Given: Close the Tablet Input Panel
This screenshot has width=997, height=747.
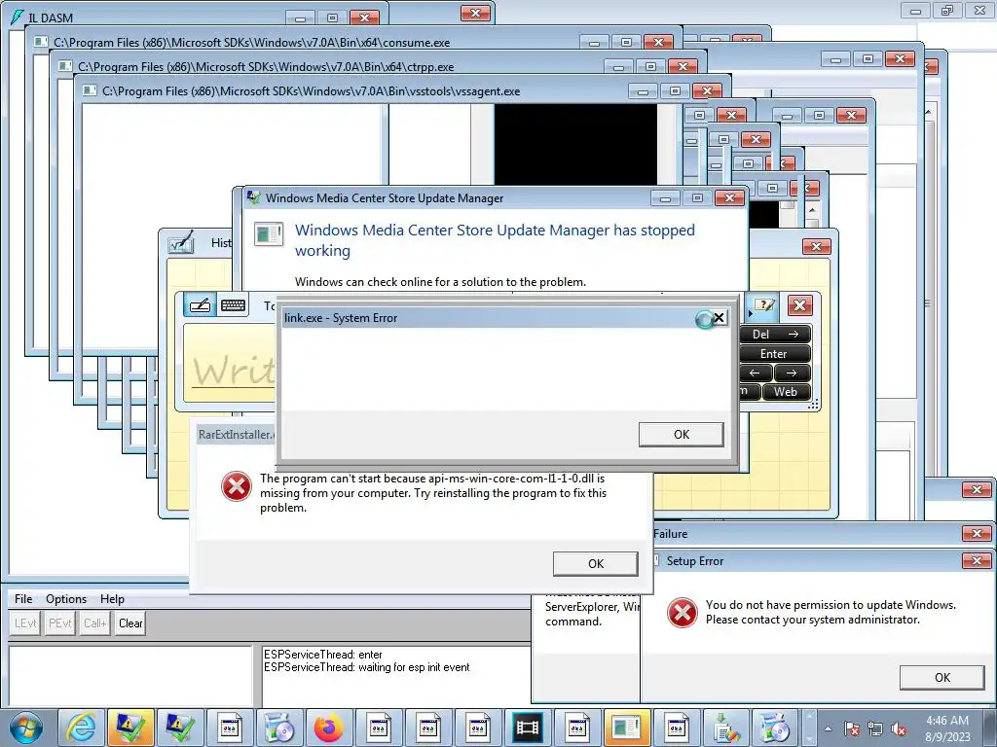Looking at the screenshot, I should (x=800, y=305).
